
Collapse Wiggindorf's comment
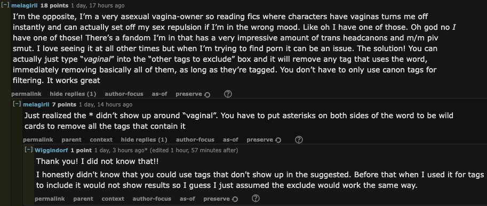tap(29, 150)
